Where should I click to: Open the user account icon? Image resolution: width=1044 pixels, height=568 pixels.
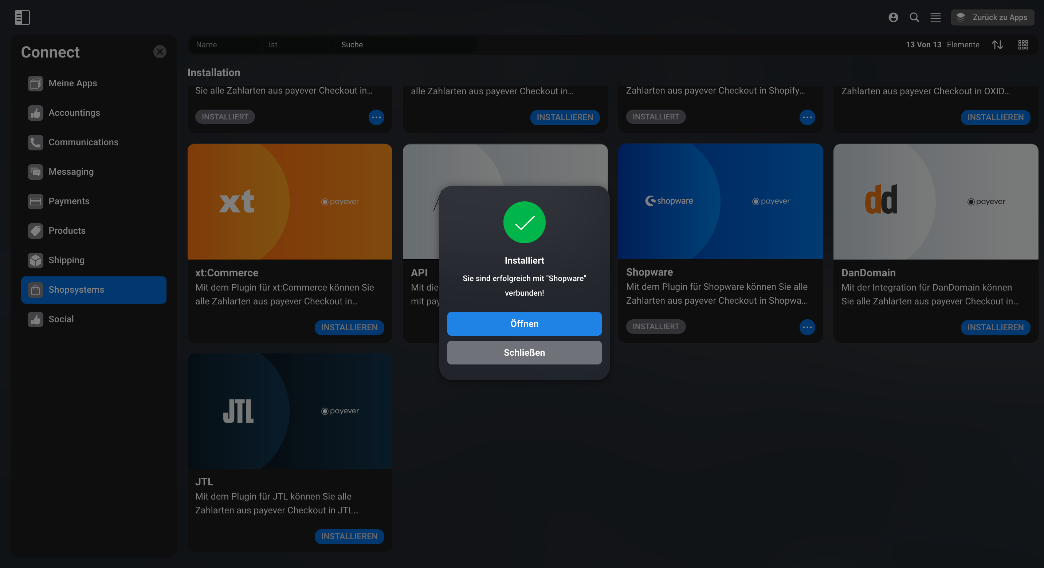(893, 17)
